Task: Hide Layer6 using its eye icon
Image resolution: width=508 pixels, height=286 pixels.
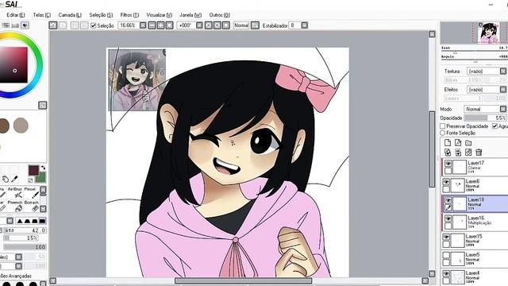Action: (x=446, y=182)
